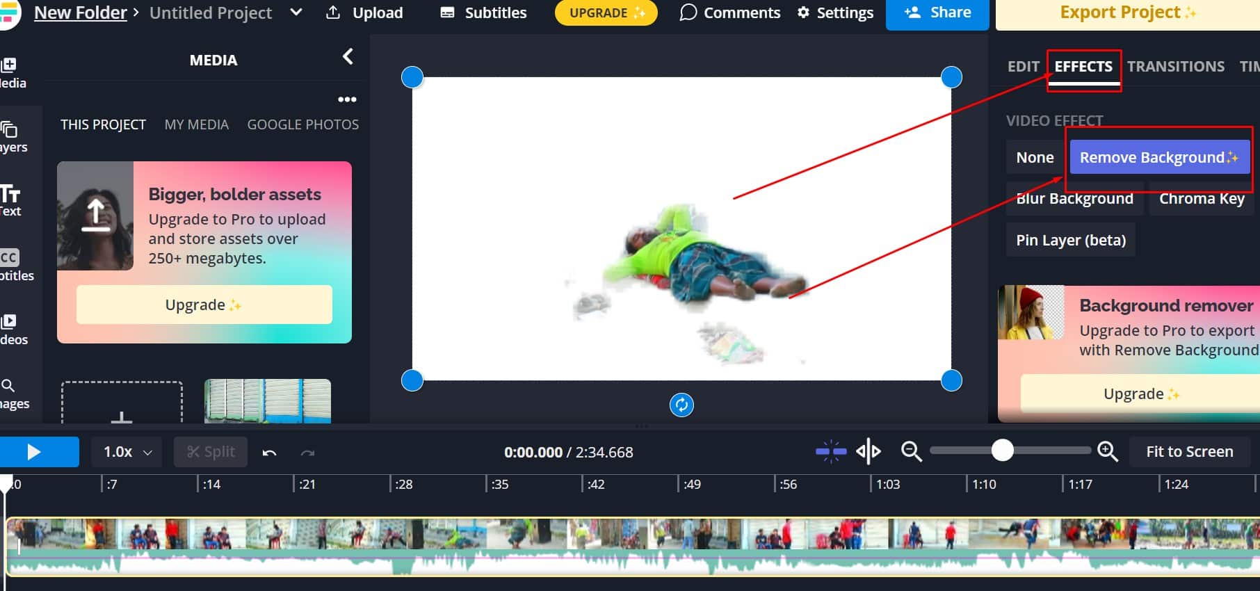1260x591 pixels.
Task: Enable the Remove Background effect
Action: [1159, 157]
